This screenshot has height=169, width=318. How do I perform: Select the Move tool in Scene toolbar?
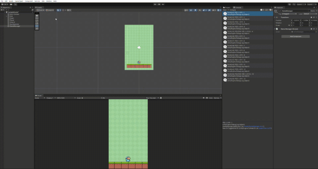coord(37,18)
